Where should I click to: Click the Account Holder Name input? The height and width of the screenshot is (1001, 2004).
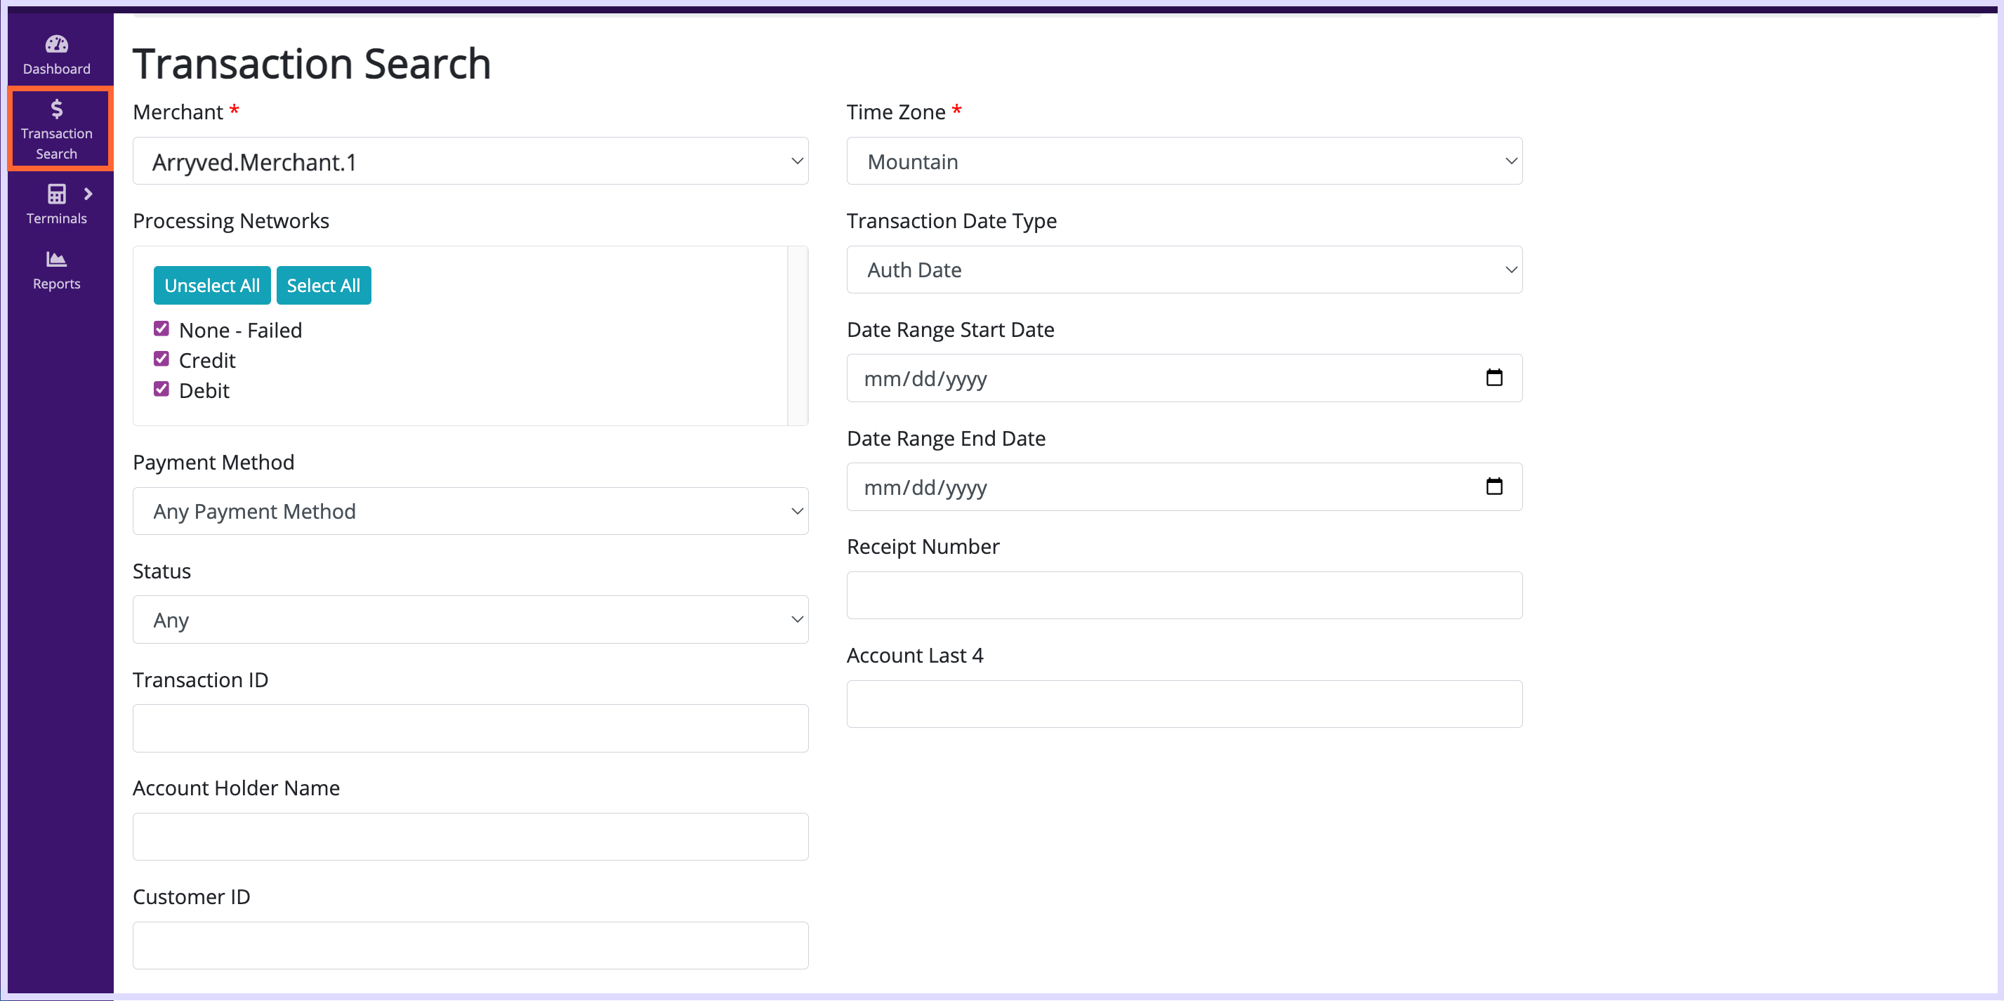(470, 837)
